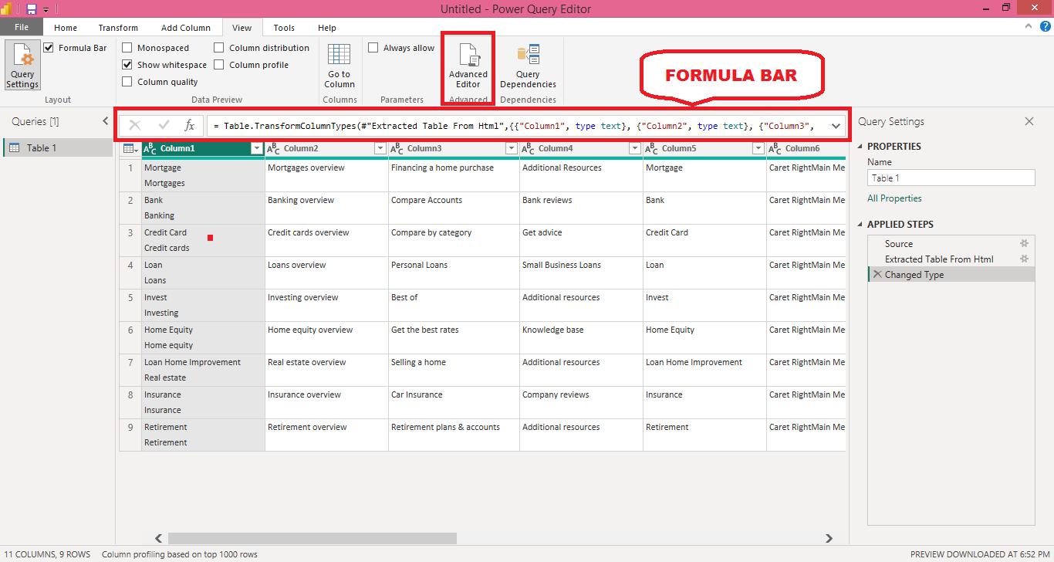Enable Monospaced font checkbox
Screen dimensions: 1054x562
127,48
